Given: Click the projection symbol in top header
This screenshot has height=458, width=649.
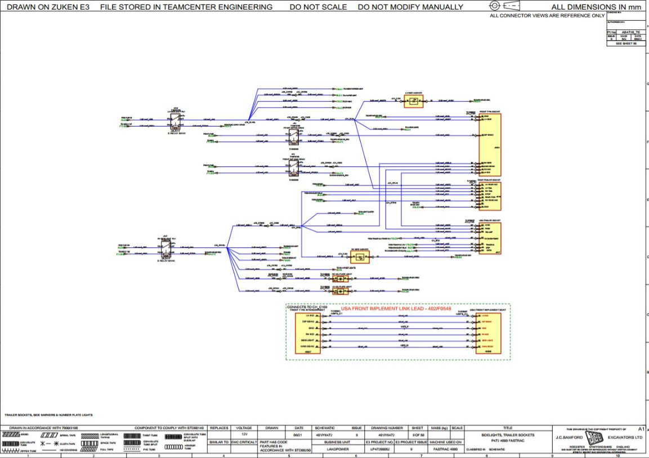Looking at the screenshot, I should (x=504, y=6).
